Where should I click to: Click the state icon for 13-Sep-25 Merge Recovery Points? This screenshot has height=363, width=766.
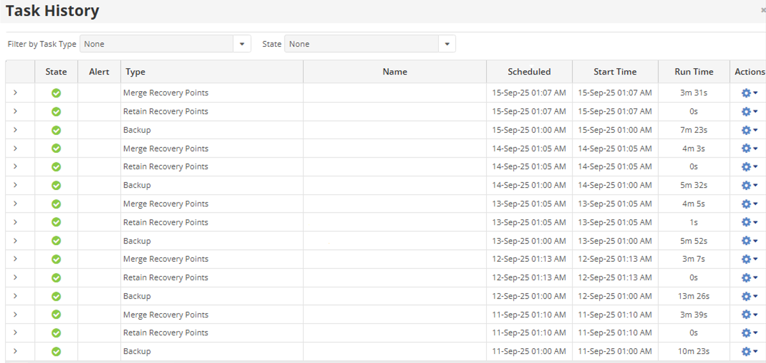(56, 204)
